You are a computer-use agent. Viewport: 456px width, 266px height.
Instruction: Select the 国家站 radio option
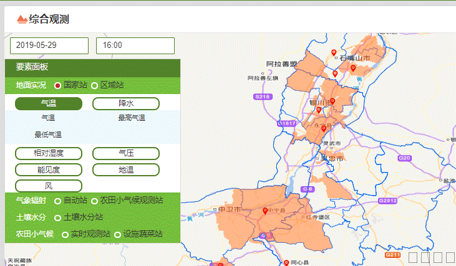tap(58, 85)
